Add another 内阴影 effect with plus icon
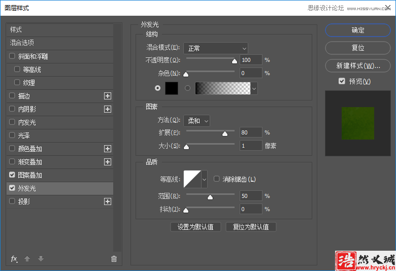 coord(108,109)
